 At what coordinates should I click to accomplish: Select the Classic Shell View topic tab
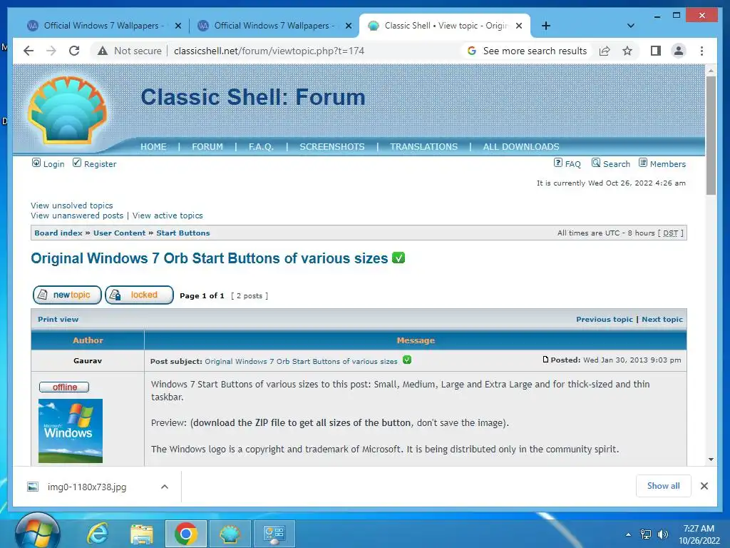pos(445,26)
